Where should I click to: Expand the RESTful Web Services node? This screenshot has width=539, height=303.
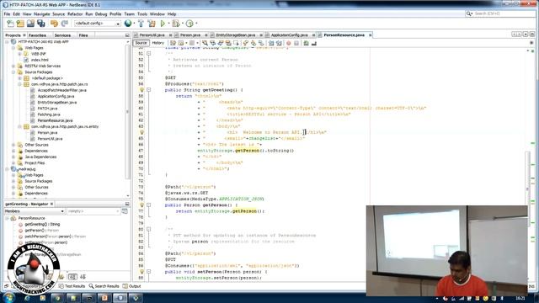tap(13, 66)
